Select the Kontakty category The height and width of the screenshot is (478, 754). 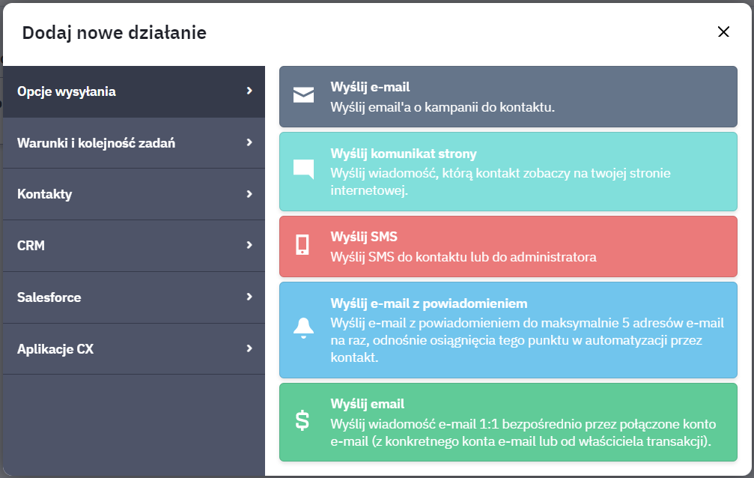point(134,195)
